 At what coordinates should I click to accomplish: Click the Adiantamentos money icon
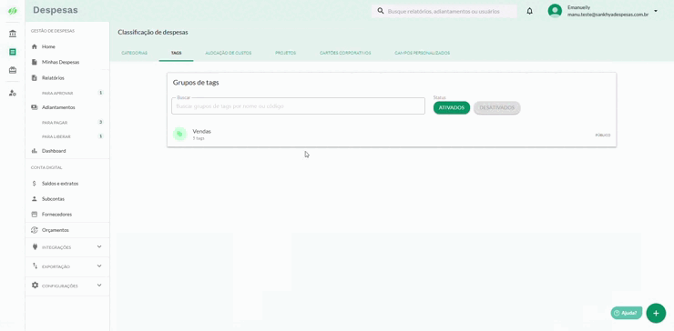coord(35,107)
